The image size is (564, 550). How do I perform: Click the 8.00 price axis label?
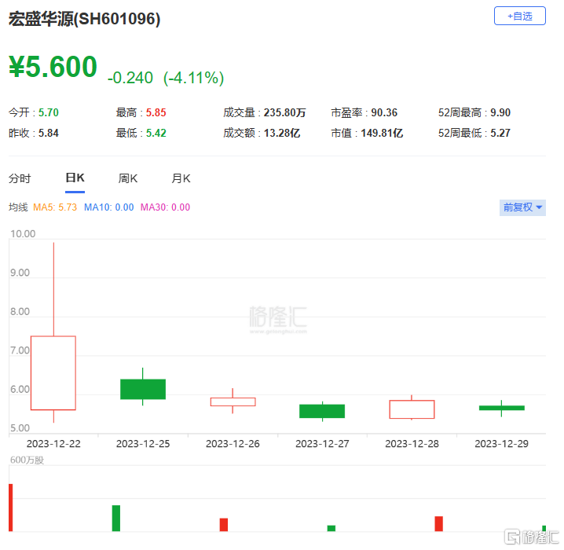click(x=20, y=311)
